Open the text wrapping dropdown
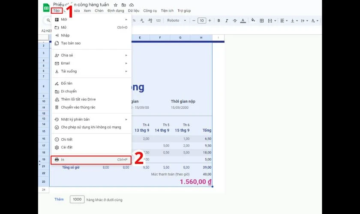The height and width of the screenshot is (214, 360). pyautogui.click(x=304, y=21)
